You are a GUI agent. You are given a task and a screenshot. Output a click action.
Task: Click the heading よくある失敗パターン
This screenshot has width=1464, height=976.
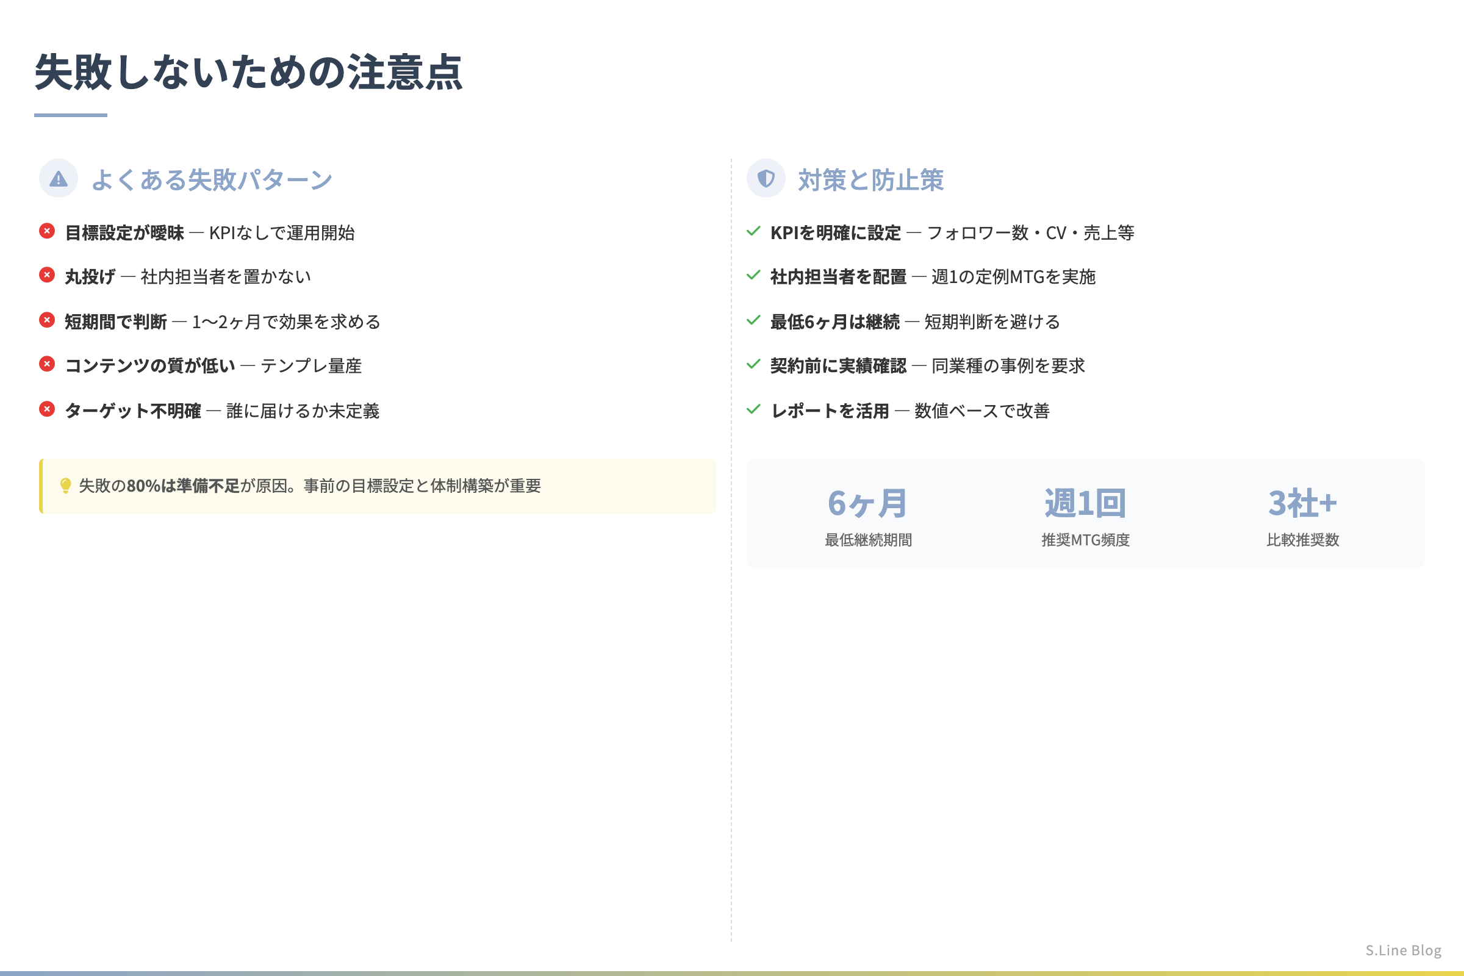pos(212,180)
